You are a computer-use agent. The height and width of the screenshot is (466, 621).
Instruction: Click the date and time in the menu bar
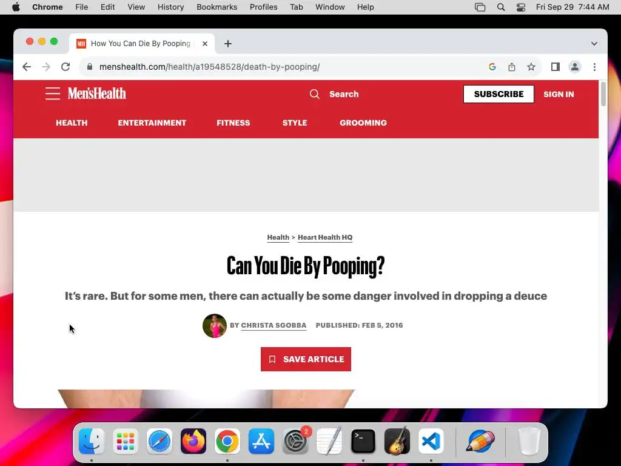(x=572, y=7)
